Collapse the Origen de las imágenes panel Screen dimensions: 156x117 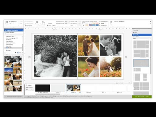pos(22,30)
